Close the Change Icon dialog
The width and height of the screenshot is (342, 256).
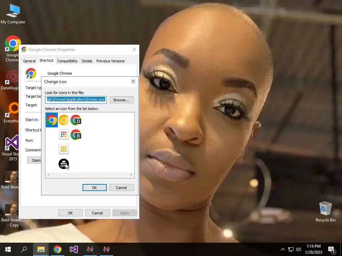click(x=133, y=81)
